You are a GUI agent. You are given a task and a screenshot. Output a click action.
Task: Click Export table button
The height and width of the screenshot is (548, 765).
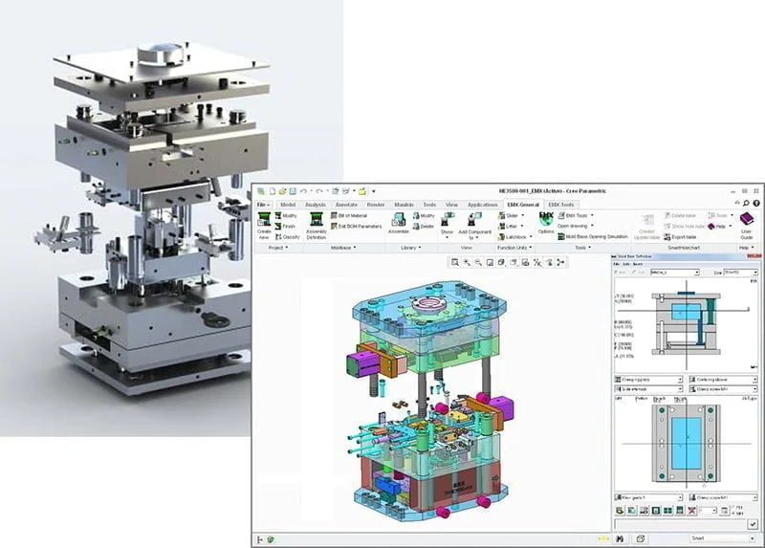[x=681, y=236]
